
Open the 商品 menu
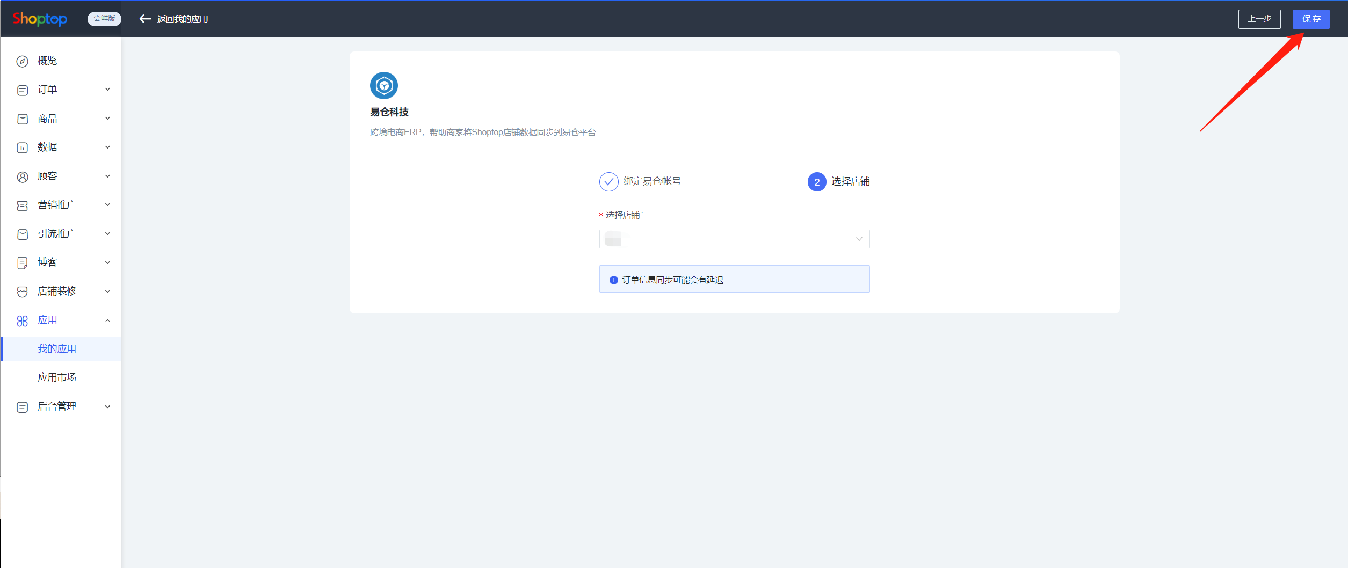click(x=47, y=119)
